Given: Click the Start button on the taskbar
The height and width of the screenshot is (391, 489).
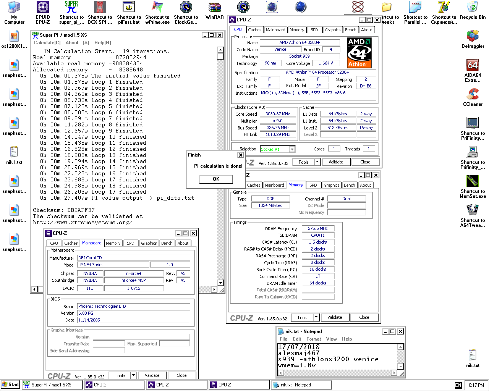Looking at the screenshot, I should [x=10, y=385].
